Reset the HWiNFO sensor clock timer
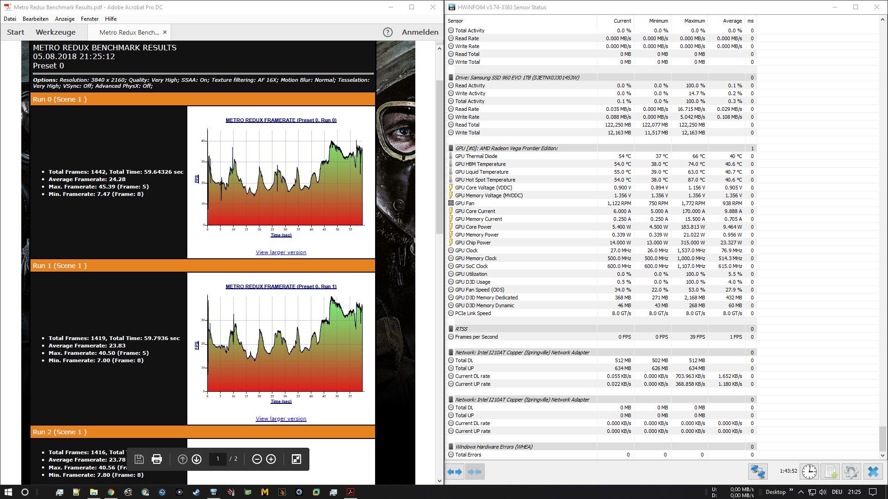 click(x=809, y=472)
